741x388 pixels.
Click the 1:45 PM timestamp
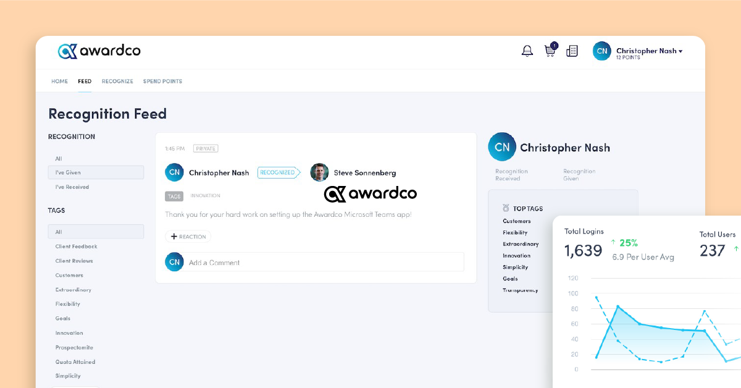[175, 149]
